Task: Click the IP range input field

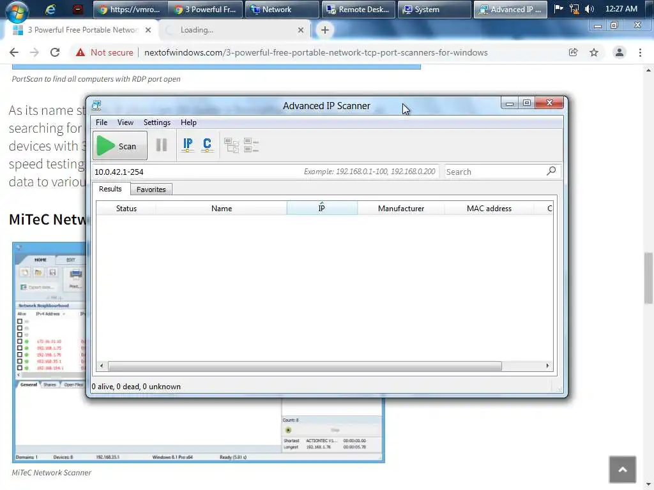Action: point(265,172)
